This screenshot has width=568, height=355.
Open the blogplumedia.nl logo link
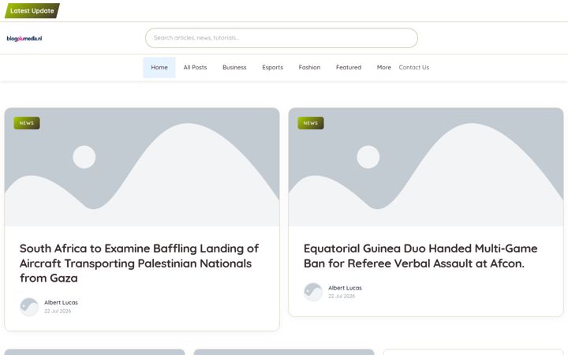(x=24, y=39)
